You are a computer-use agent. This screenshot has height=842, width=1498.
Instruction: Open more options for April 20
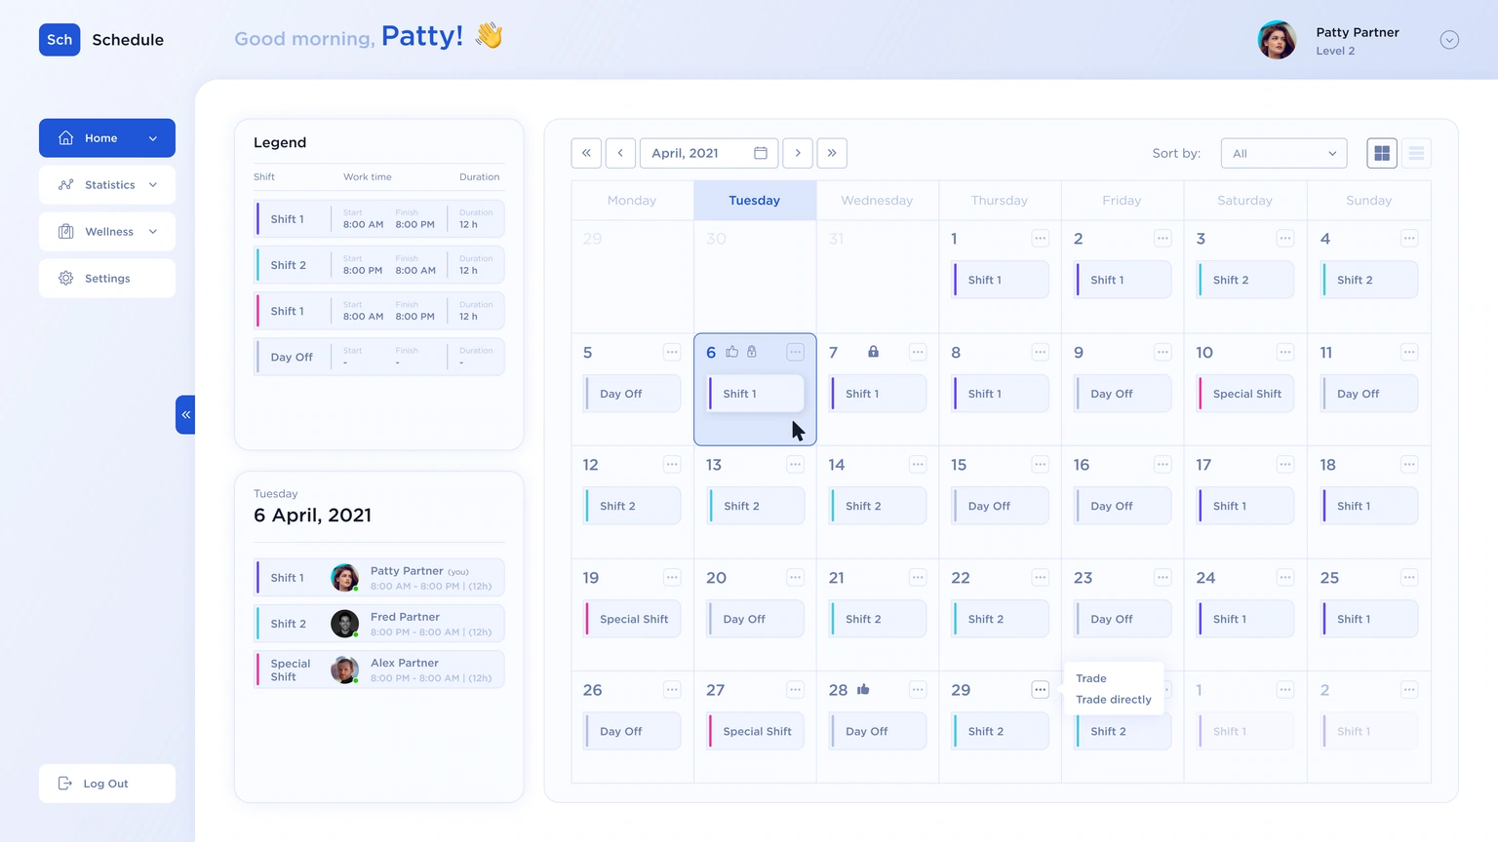coord(796,578)
